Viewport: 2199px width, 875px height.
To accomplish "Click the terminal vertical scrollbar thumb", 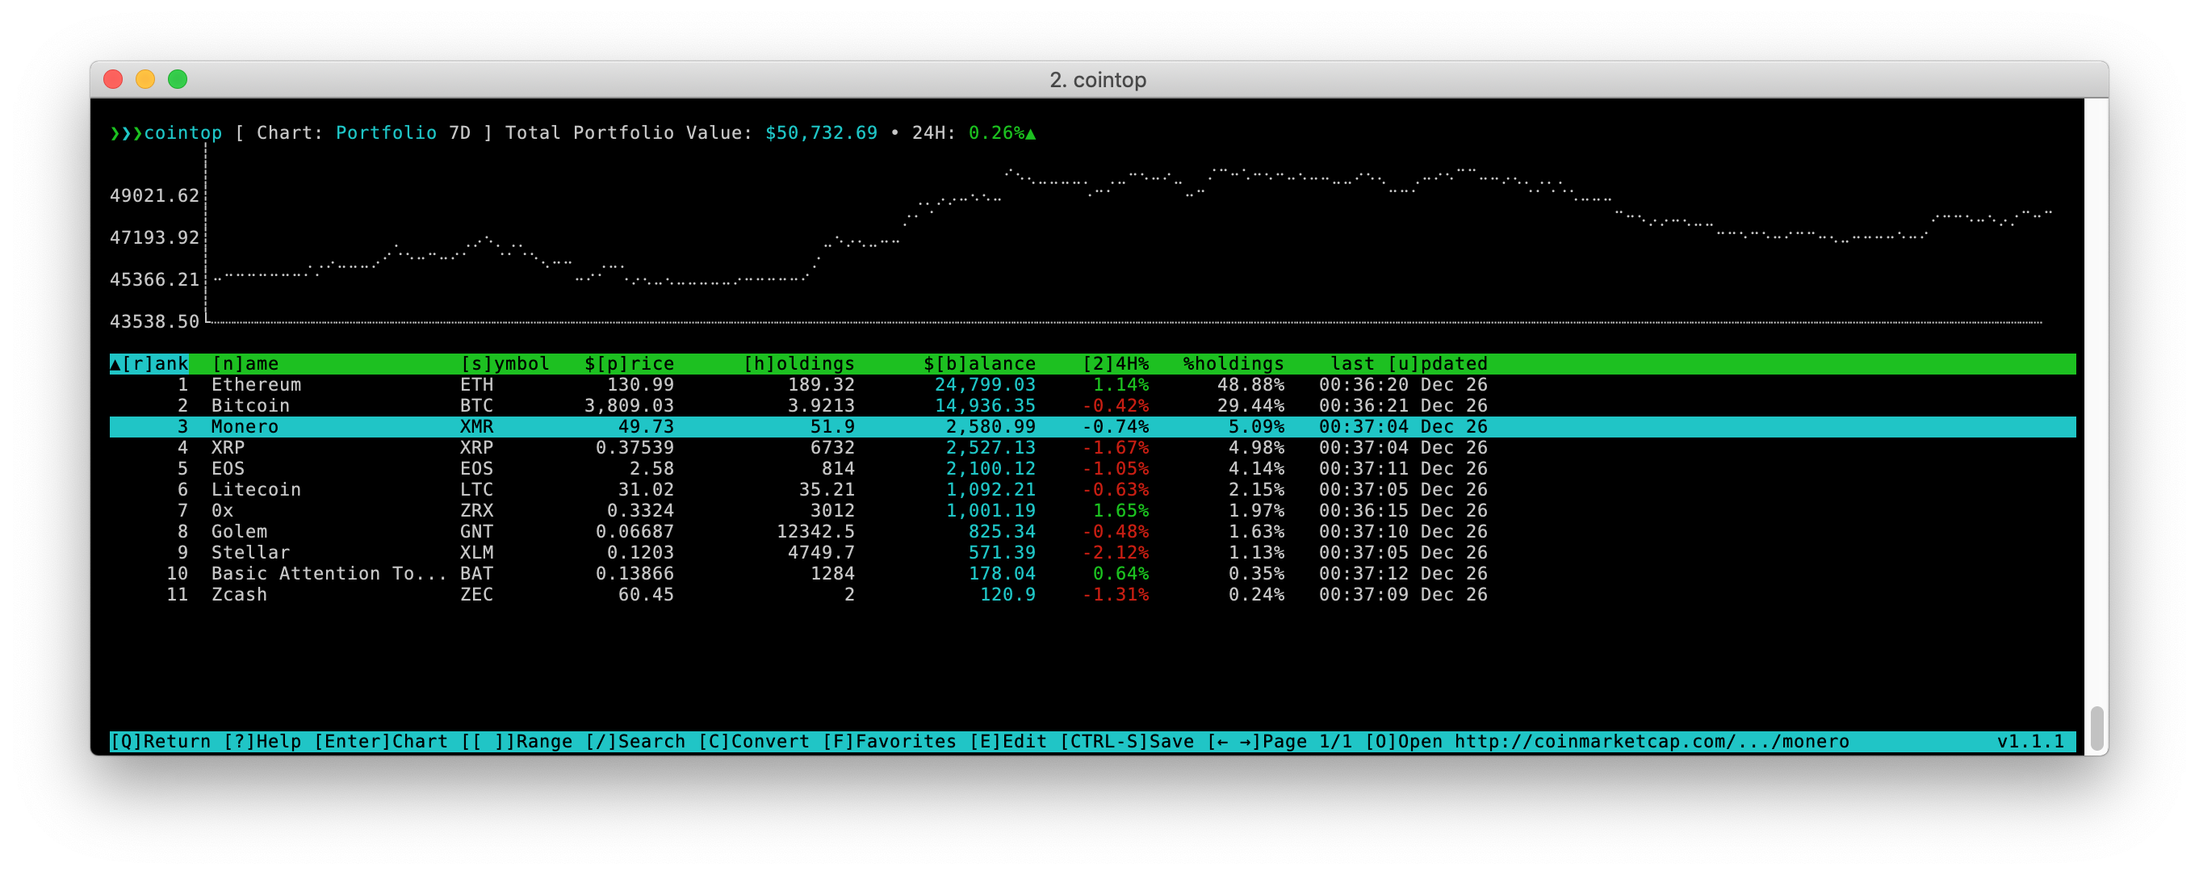I will [x=2096, y=726].
